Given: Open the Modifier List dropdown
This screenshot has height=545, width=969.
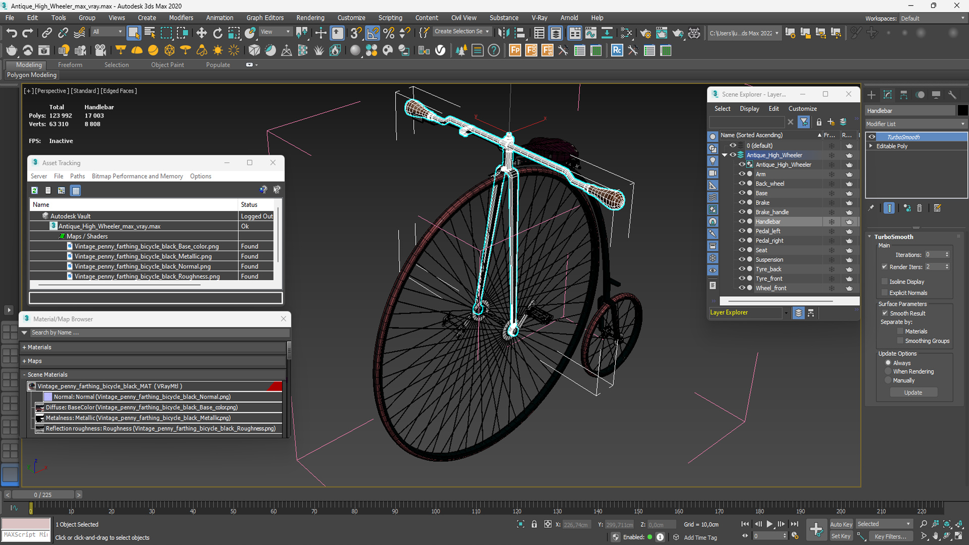Looking at the screenshot, I should click(916, 124).
